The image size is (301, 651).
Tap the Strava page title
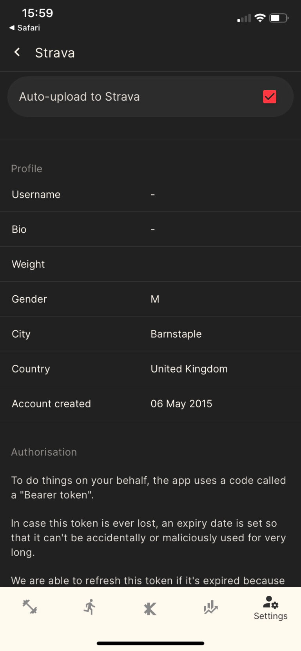click(x=55, y=53)
